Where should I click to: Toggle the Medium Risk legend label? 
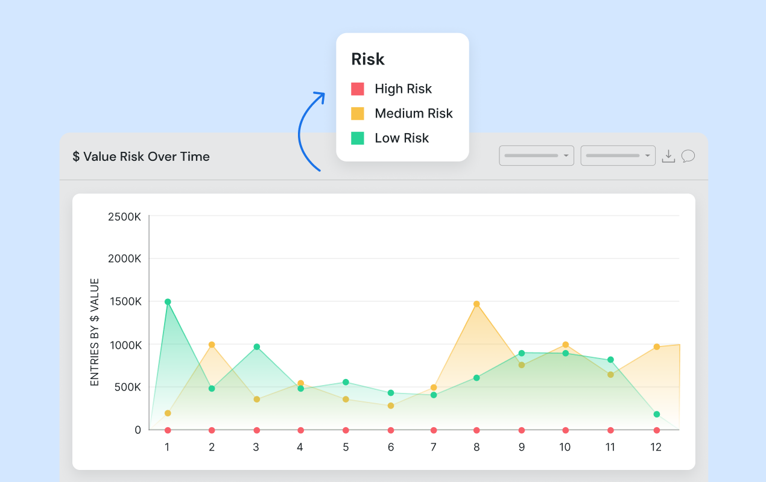pos(413,113)
